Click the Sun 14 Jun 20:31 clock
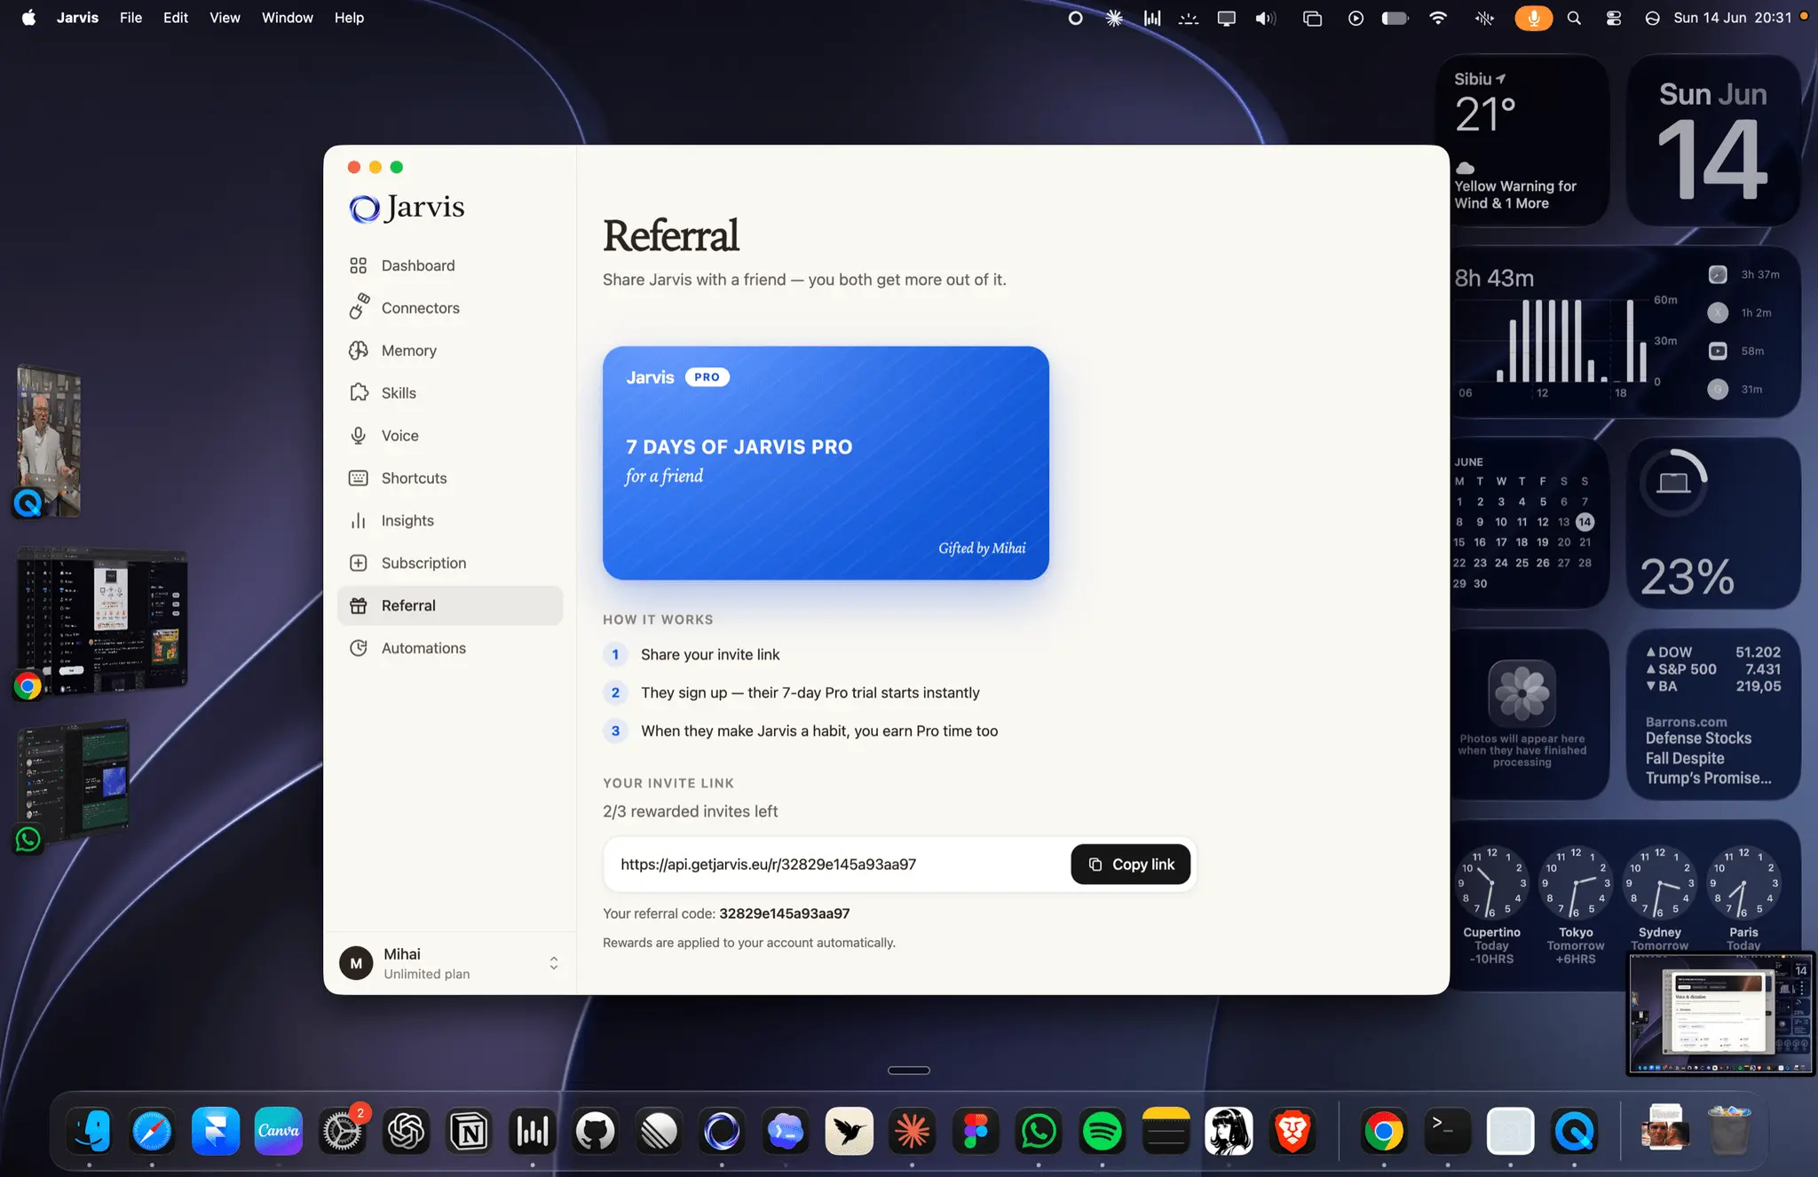1818x1177 pixels. coord(1732,18)
